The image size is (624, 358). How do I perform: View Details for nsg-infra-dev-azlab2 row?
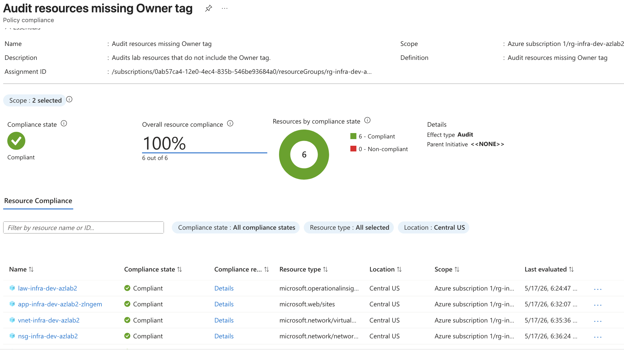224,336
